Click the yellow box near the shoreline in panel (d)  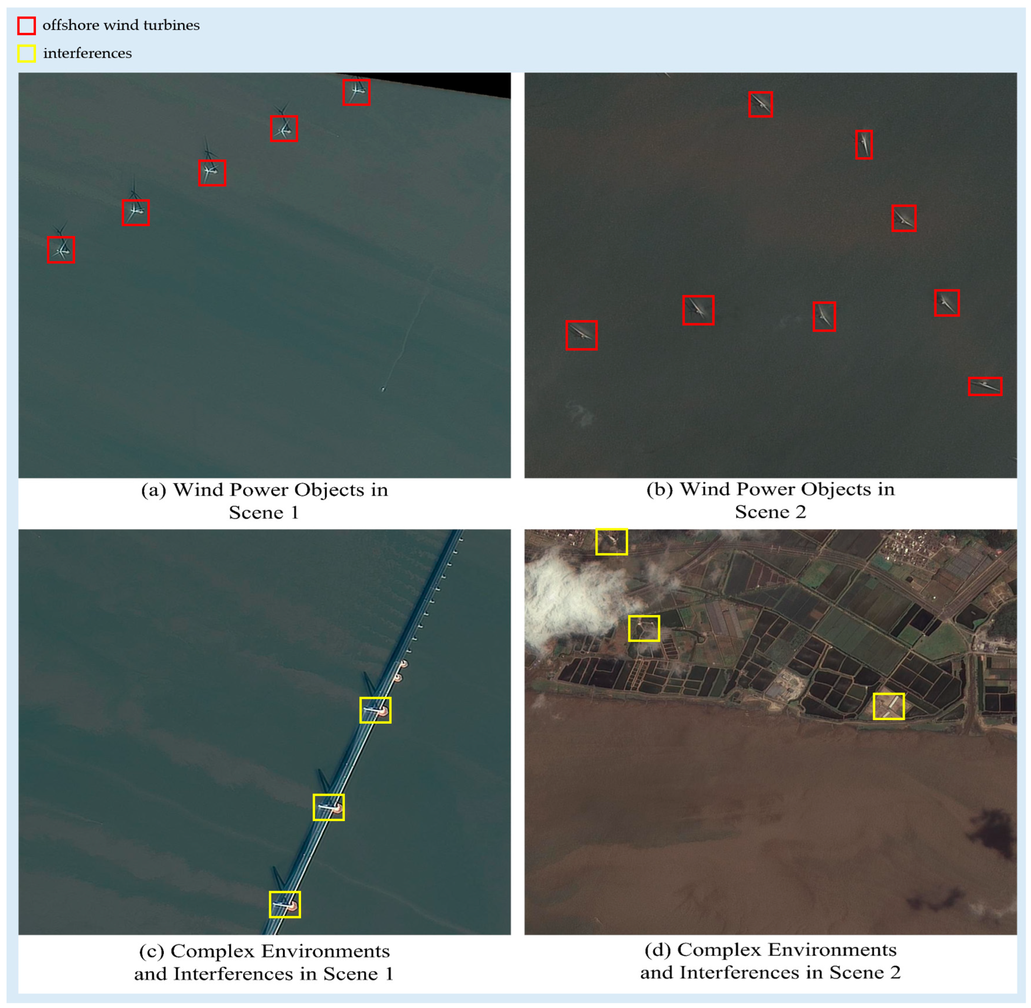[889, 706]
